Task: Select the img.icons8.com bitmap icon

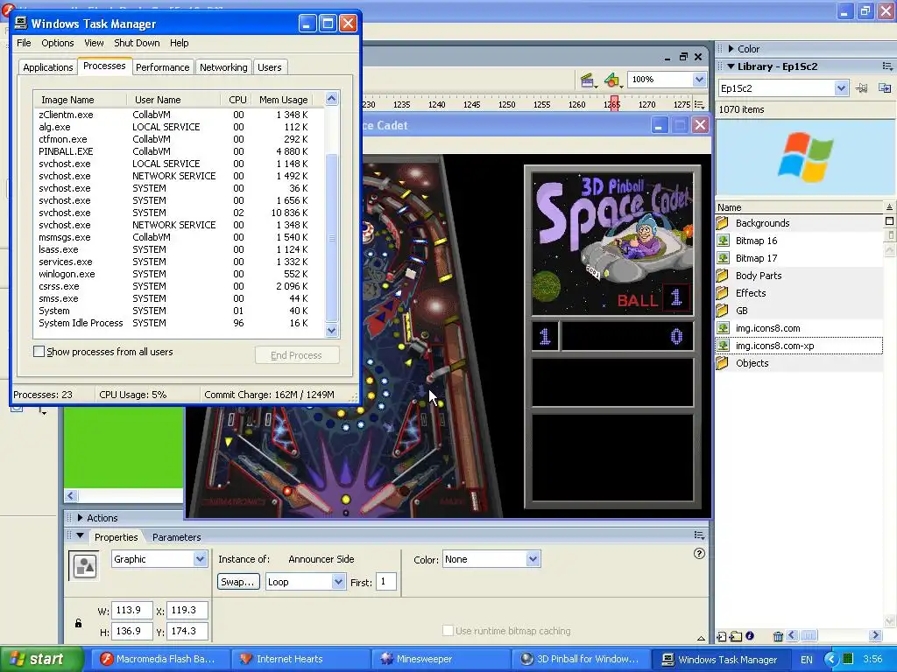Action: click(723, 328)
